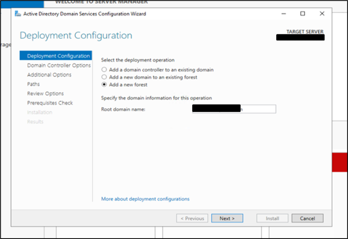The width and height of the screenshot is (348, 239).
Task: Click the TARGET SERVER label
Action: pos(305,31)
